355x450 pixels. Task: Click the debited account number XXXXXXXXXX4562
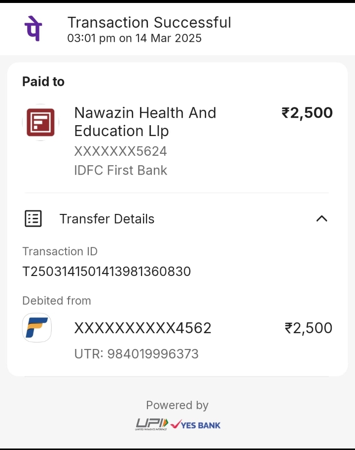click(x=142, y=328)
